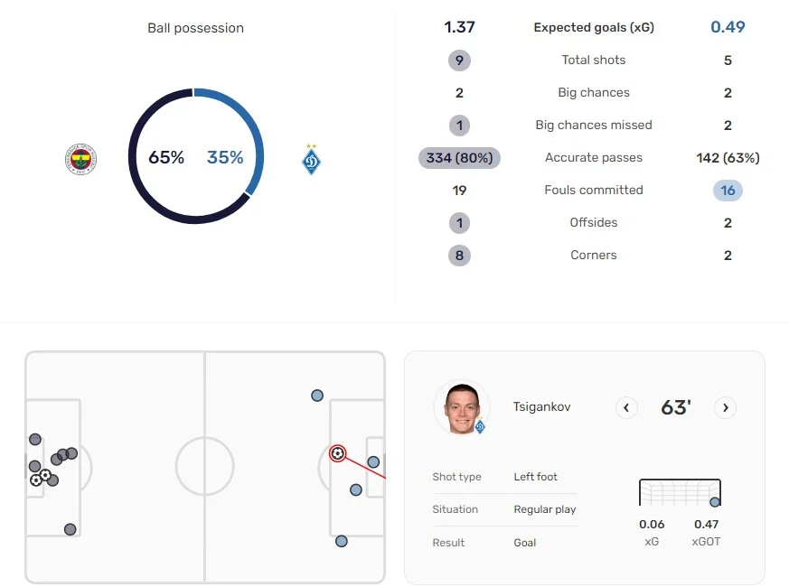Screen dimensions: 789x587
Task: Open Tsigankov's player photo
Action: [x=461, y=407]
